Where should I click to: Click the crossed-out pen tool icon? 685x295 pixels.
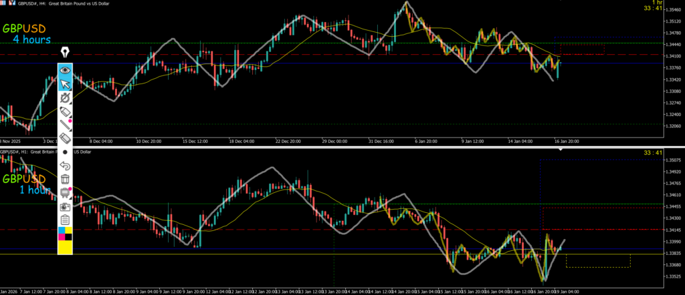pyautogui.click(x=65, y=97)
